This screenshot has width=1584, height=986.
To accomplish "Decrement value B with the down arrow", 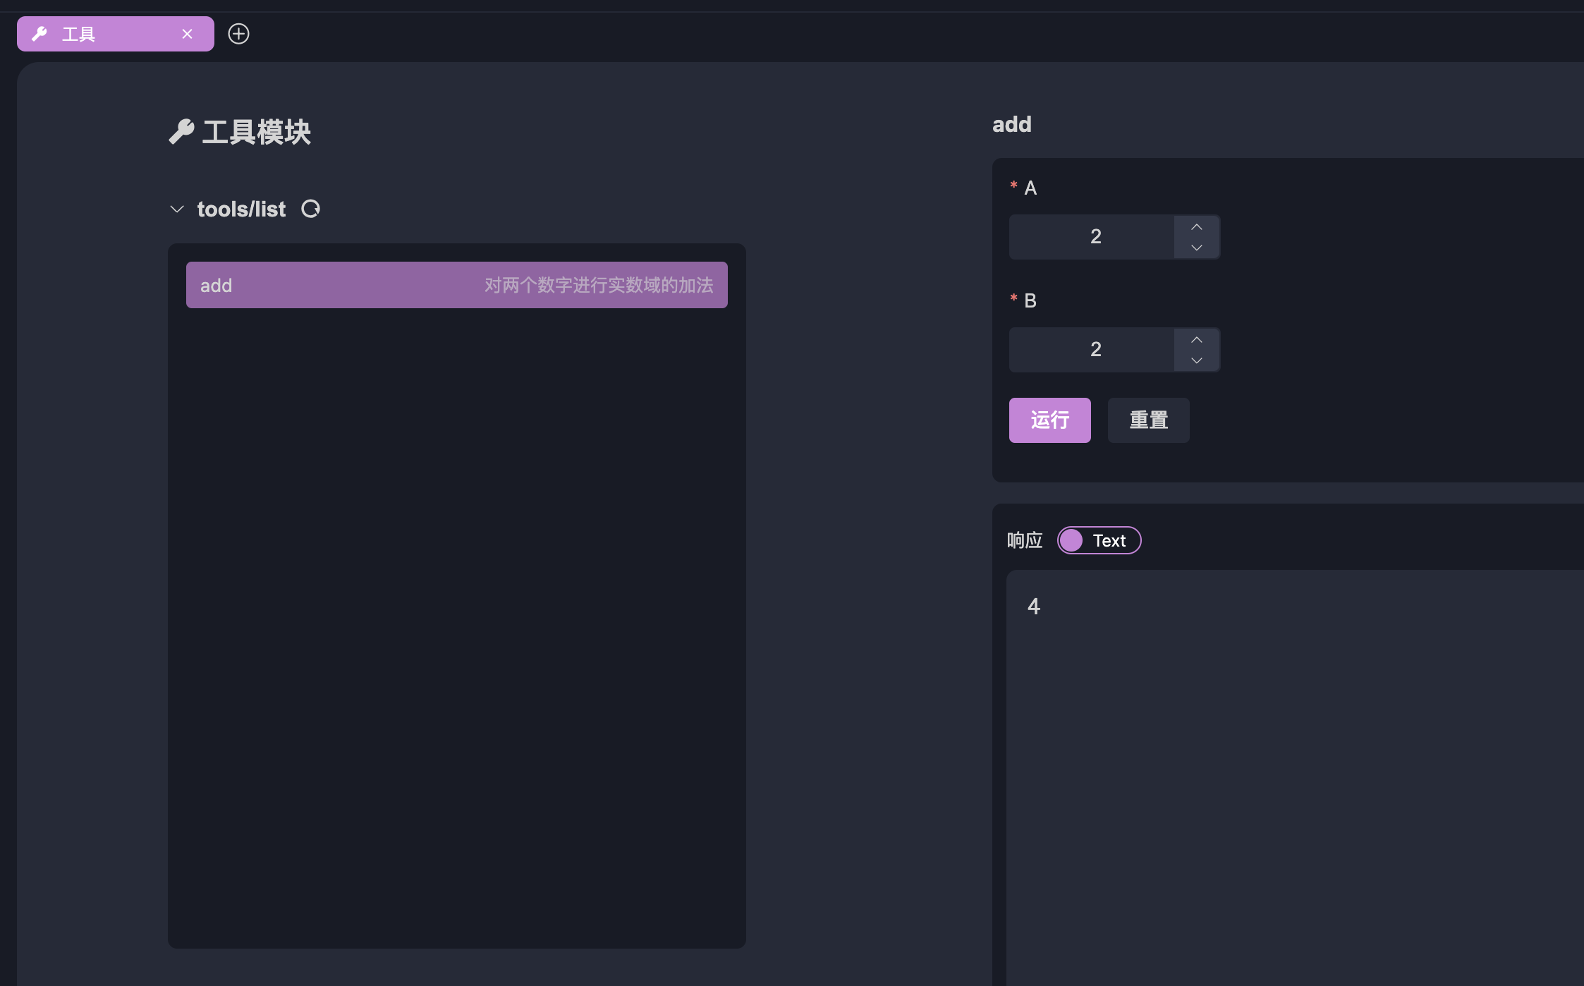I will pos(1196,360).
